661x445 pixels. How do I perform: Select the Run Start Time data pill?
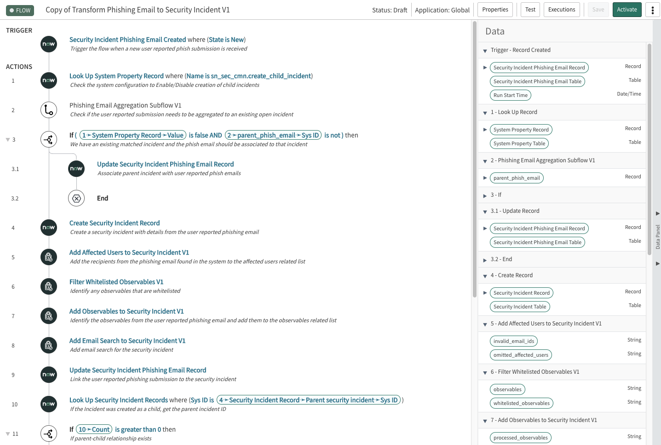pyautogui.click(x=511, y=95)
